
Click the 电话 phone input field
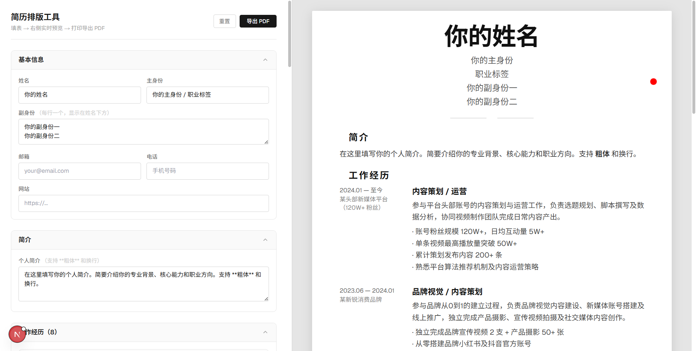[207, 171]
